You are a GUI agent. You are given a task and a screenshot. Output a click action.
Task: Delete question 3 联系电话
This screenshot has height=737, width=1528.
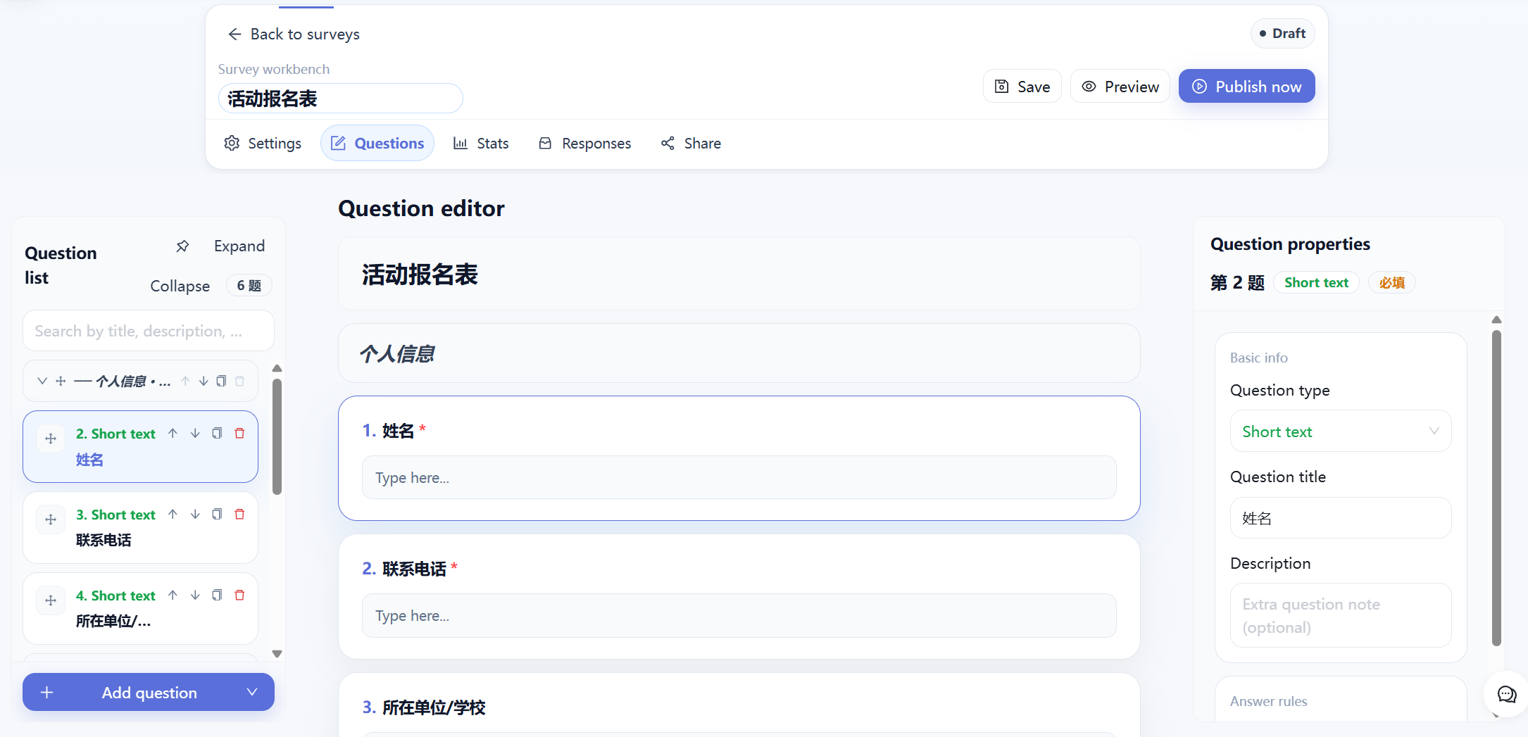coord(239,515)
